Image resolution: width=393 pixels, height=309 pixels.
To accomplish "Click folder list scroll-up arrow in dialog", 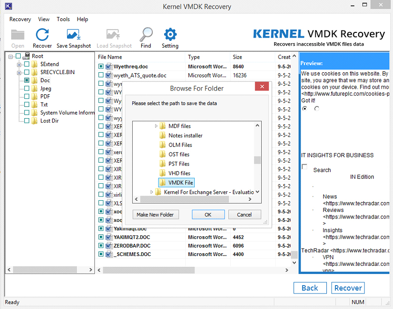I will (x=257, y=125).
